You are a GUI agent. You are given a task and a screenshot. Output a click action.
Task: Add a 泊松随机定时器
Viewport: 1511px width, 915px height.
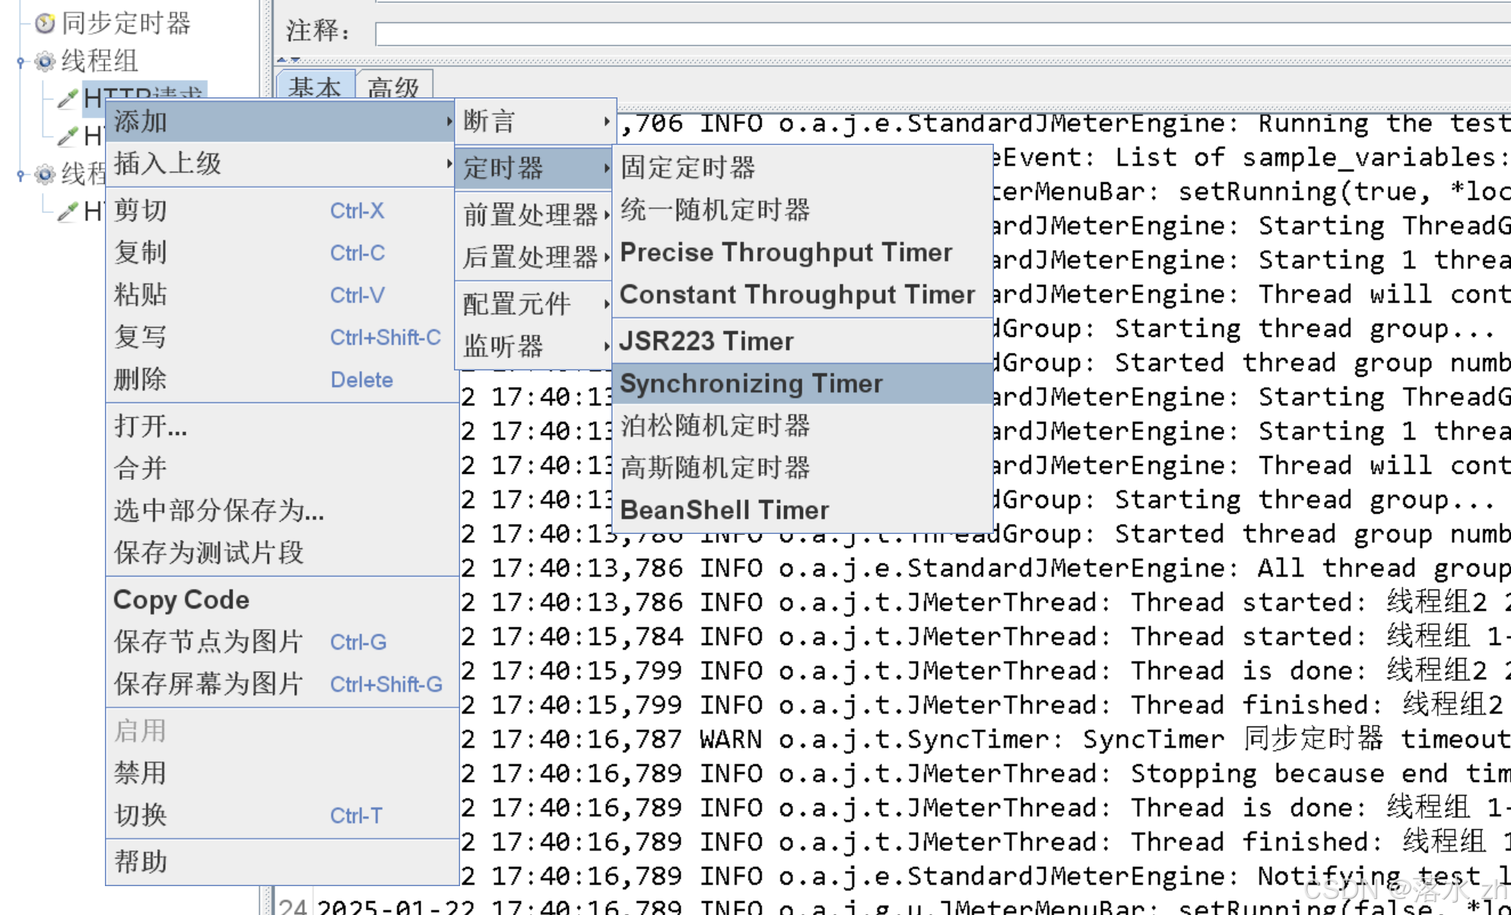point(802,426)
